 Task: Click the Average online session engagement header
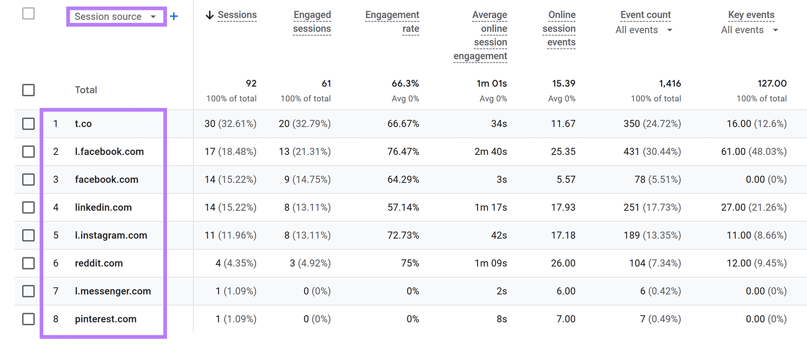(x=480, y=35)
